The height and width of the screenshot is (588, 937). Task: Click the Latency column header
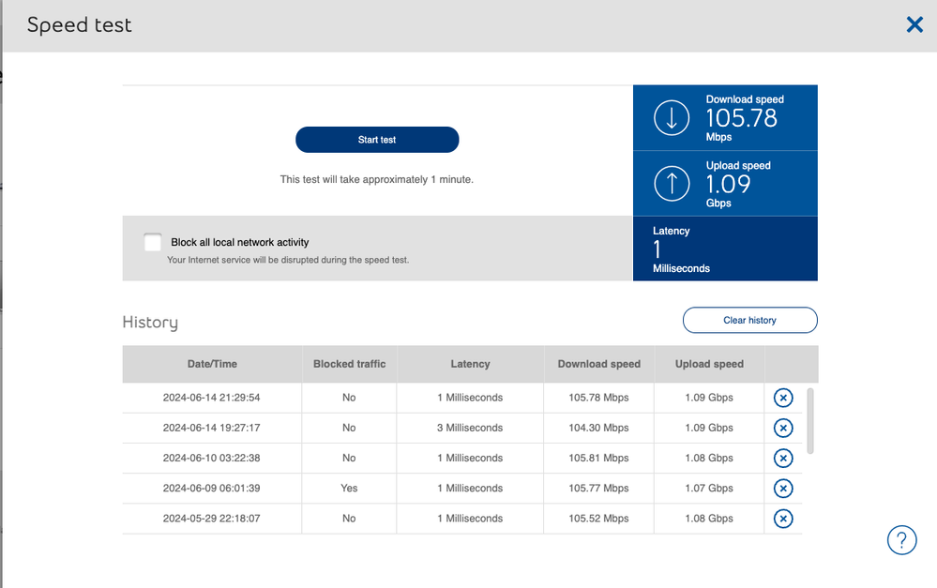470,364
